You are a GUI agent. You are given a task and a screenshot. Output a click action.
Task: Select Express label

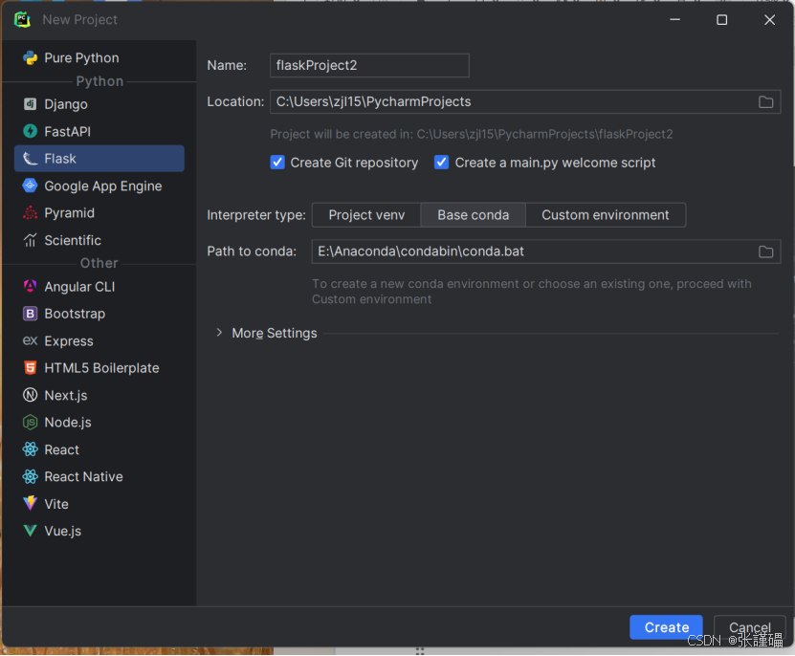pos(69,341)
